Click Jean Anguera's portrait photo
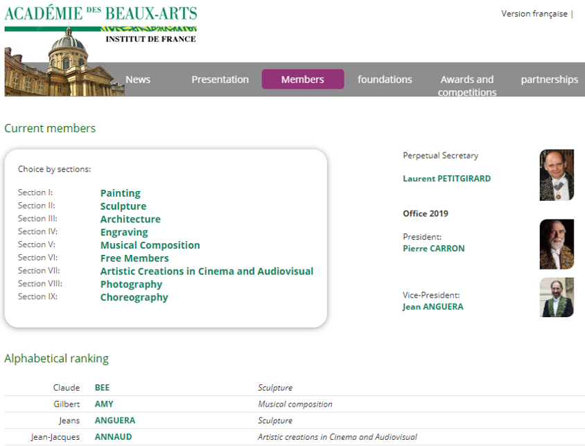 click(557, 297)
